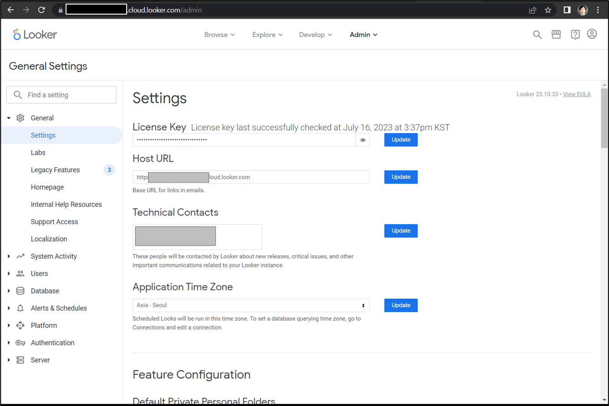The image size is (609, 406).
Task: Click the browser back arrow
Action: click(10, 10)
